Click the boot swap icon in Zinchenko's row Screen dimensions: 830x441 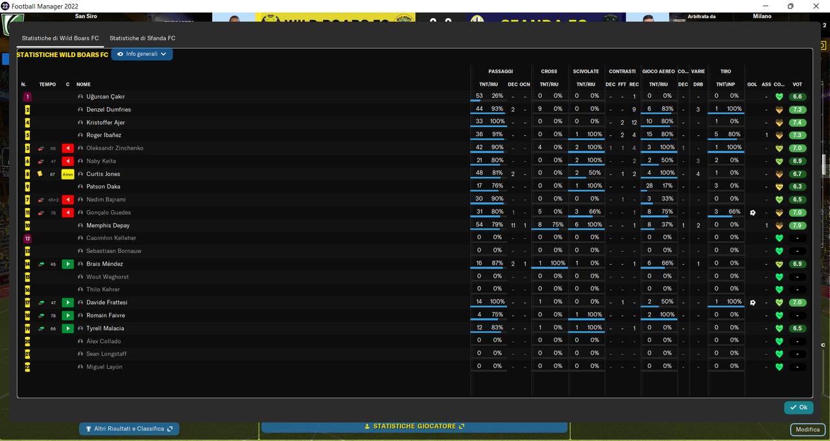[41, 148]
